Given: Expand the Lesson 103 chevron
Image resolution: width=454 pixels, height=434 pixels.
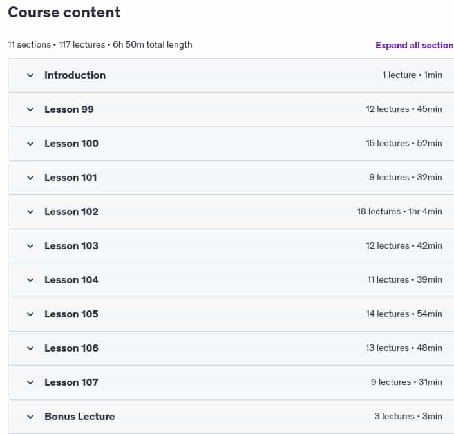Looking at the screenshot, I should pyautogui.click(x=30, y=246).
